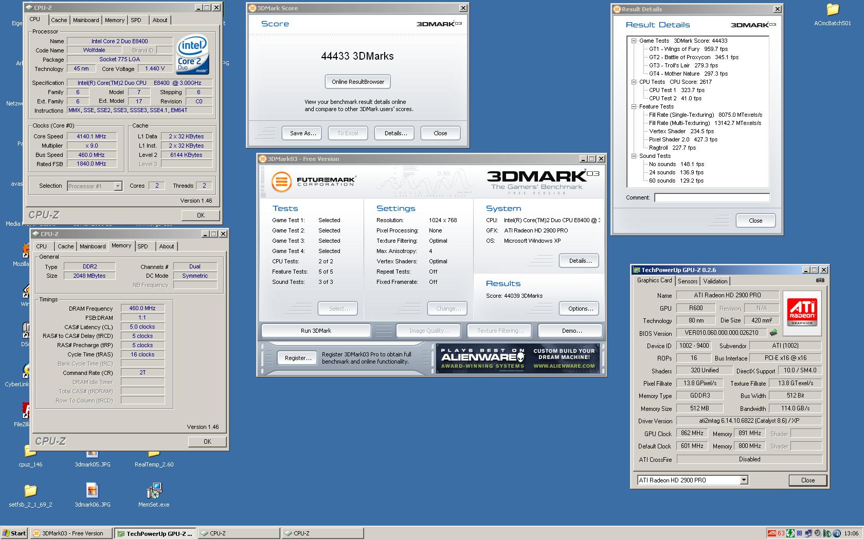
Task: Click the taskbar clock showing 13:06
Action: click(x=851, y=533)
